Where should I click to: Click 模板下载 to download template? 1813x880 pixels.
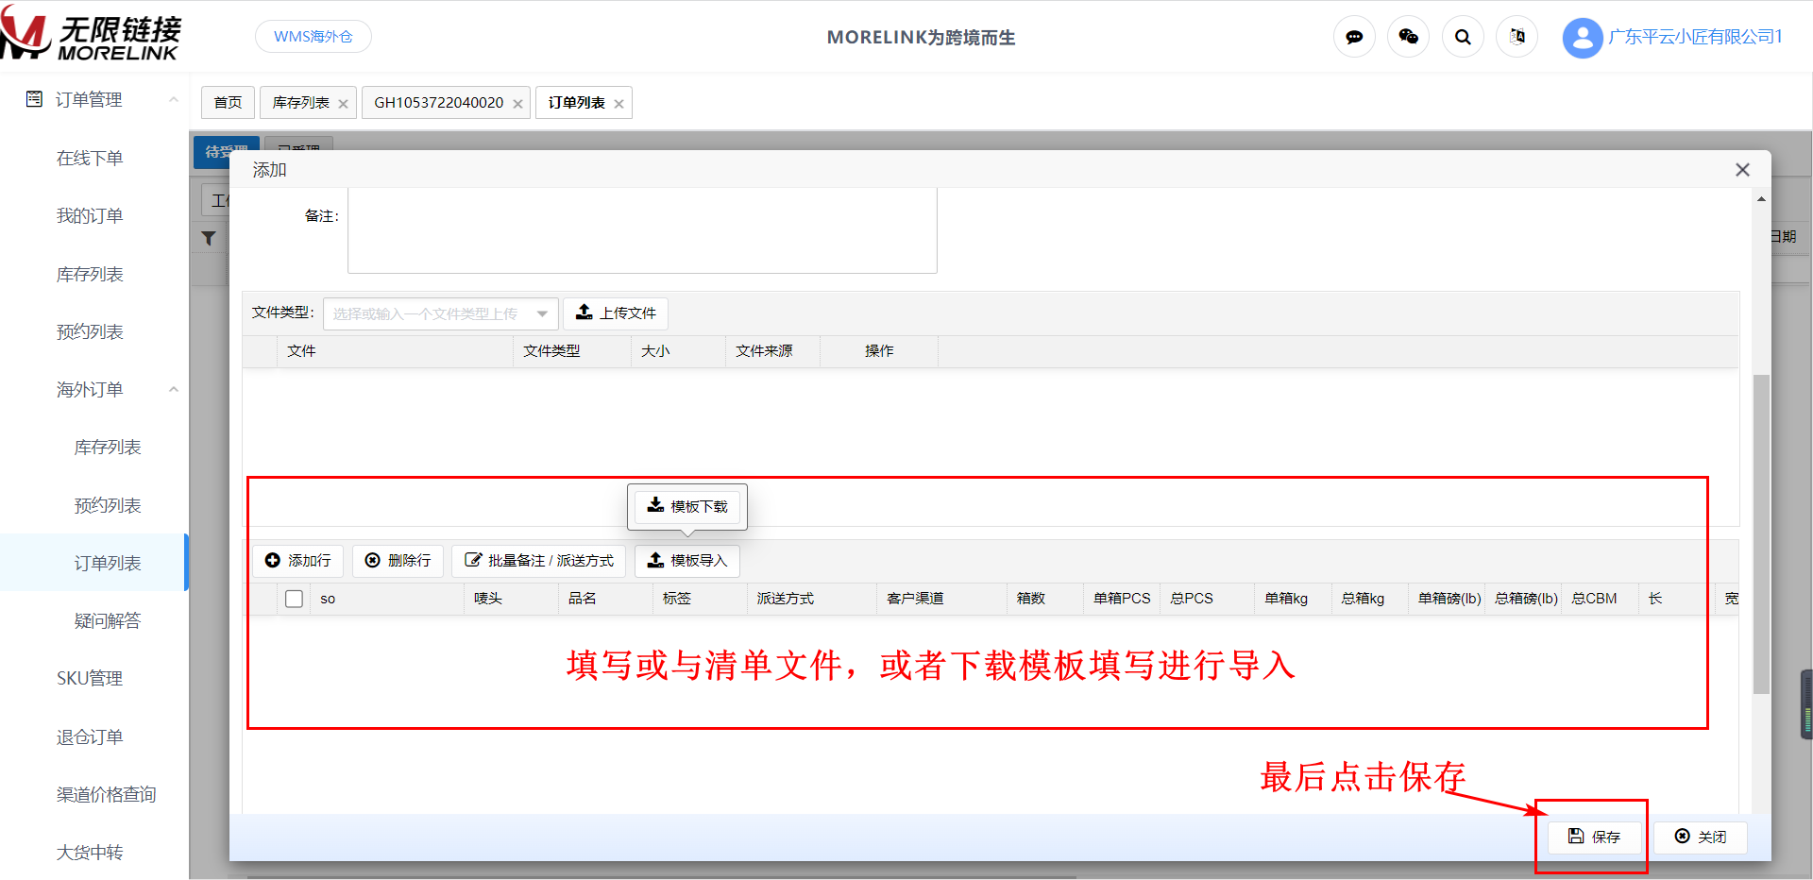tap(687, 507)
